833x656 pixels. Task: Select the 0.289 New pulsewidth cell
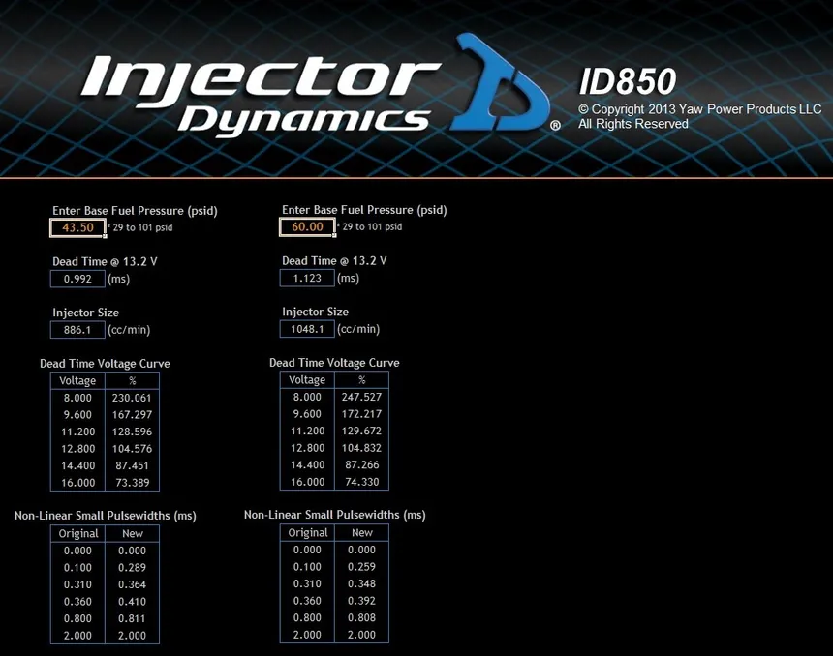point(132,567)
